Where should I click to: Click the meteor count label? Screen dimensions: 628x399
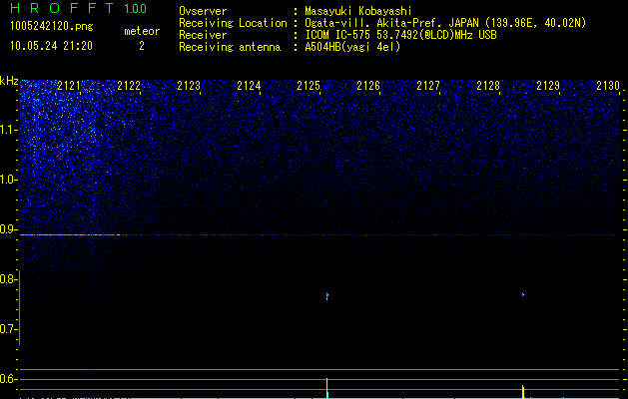click(x=142, y=31)
